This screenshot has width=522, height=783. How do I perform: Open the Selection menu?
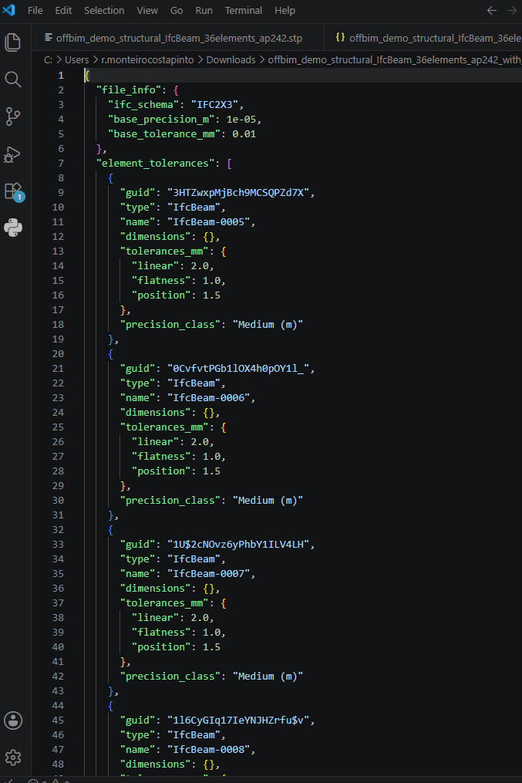click(x=104, y=11)
